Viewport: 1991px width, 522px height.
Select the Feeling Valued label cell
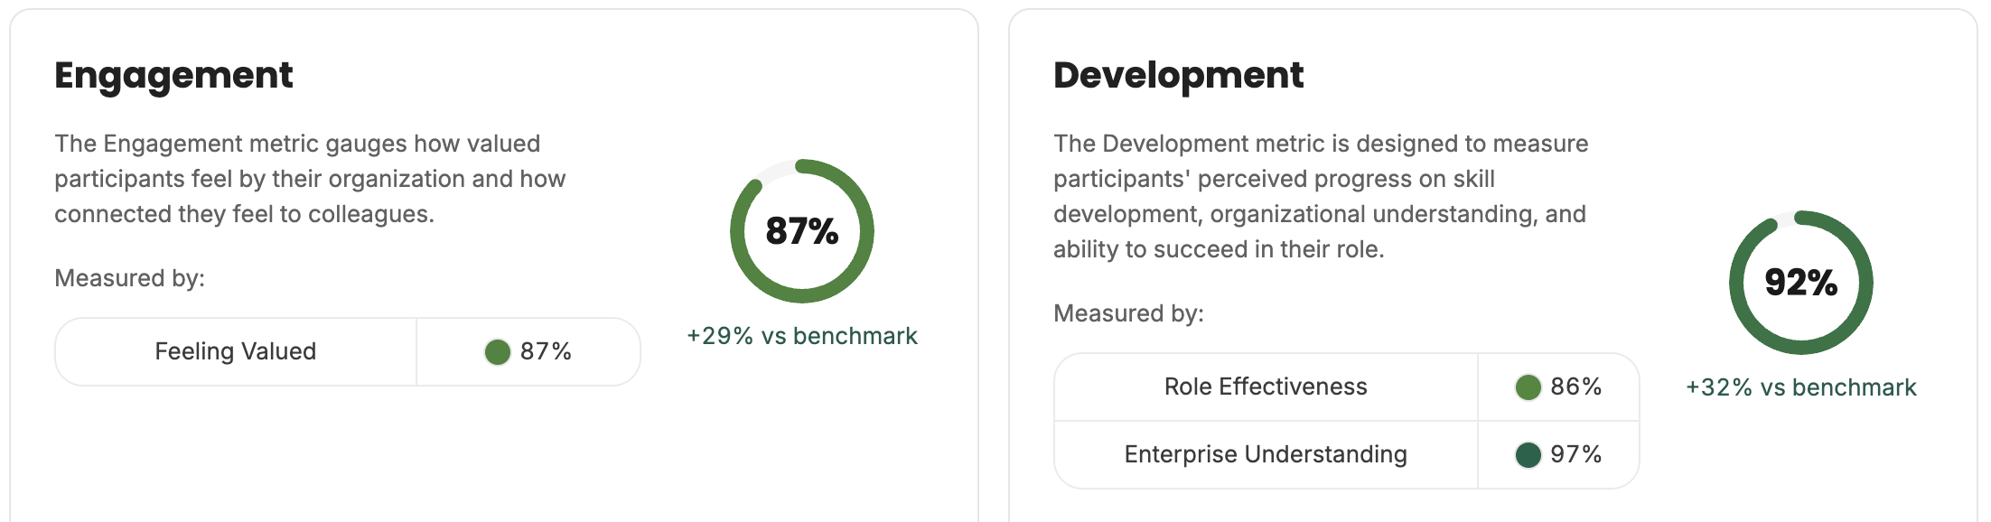236,351
